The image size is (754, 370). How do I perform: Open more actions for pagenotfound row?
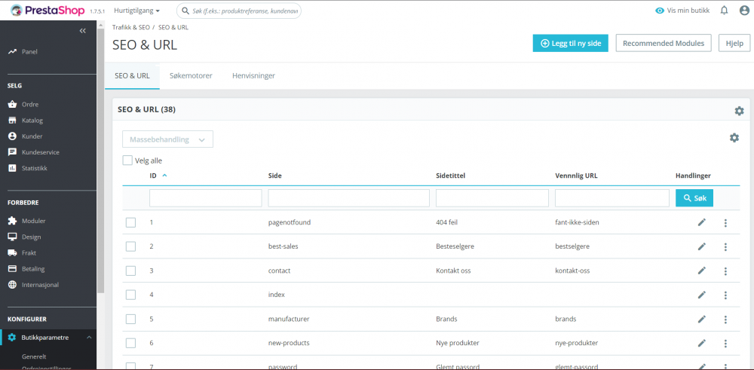tap(725, 222)
